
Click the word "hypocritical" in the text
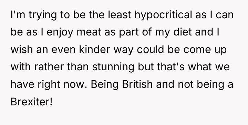(163, 15)
